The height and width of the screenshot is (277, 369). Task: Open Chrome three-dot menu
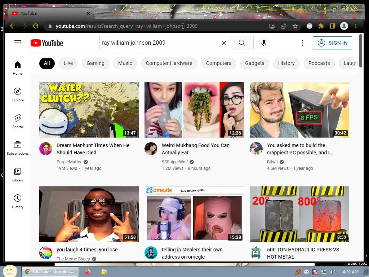pyautogui.click(x=356, y=26)
